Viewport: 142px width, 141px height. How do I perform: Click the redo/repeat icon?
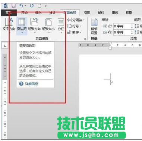(x=32, y=6)
